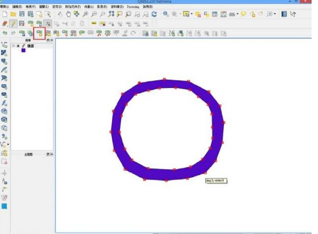Image resolution: width=318 pixels, height=234 pixels.
Task: Open the measure tool dropdown arrow
Action: 237,14
